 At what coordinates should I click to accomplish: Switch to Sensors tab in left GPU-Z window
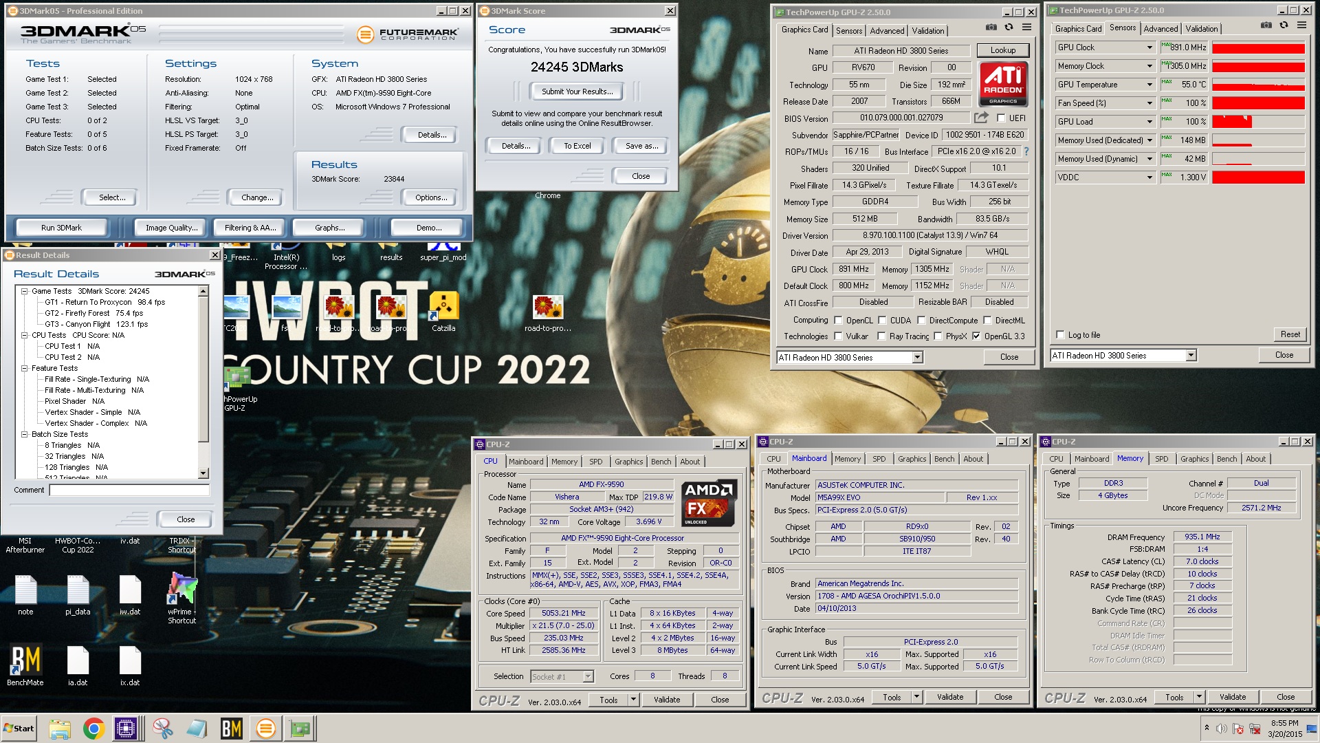coord(848,31)
